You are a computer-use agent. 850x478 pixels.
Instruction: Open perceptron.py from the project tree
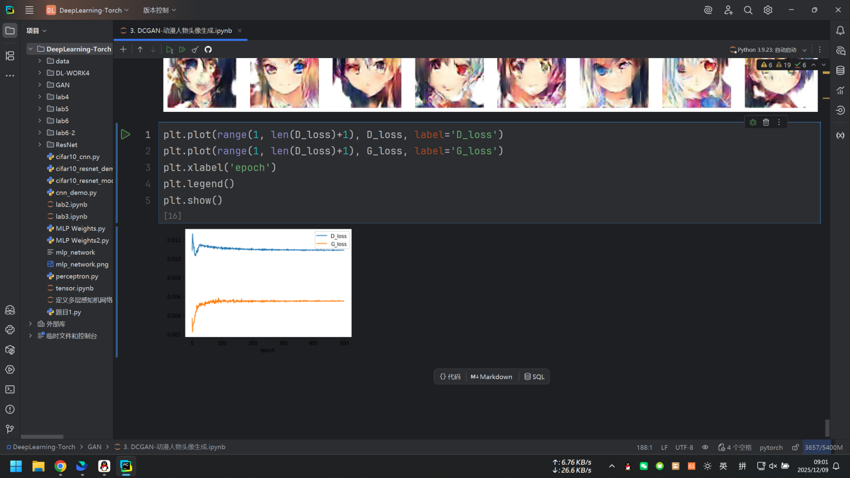[x=76, y=276]
